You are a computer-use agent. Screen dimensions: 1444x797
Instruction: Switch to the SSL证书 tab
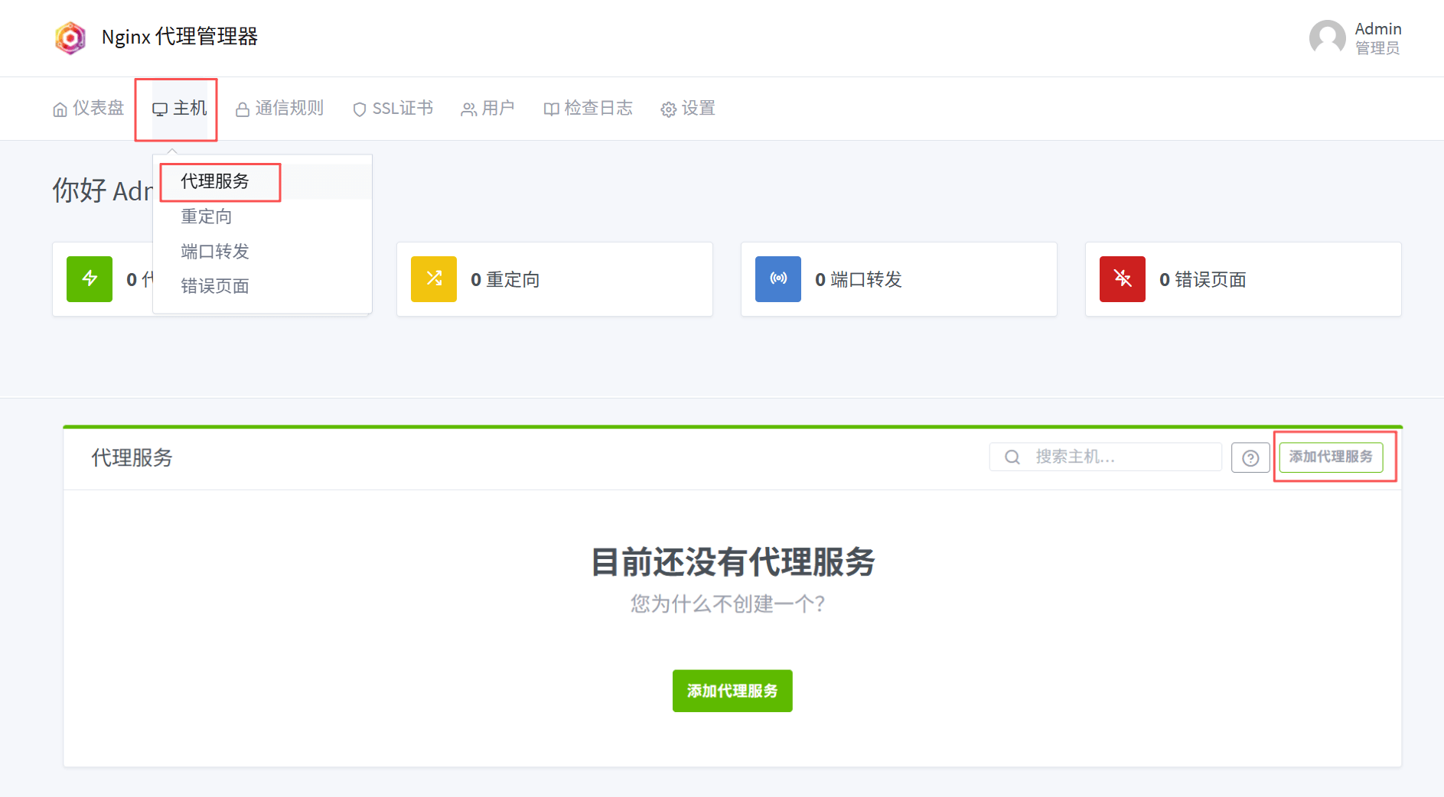[x=393, y=109]
